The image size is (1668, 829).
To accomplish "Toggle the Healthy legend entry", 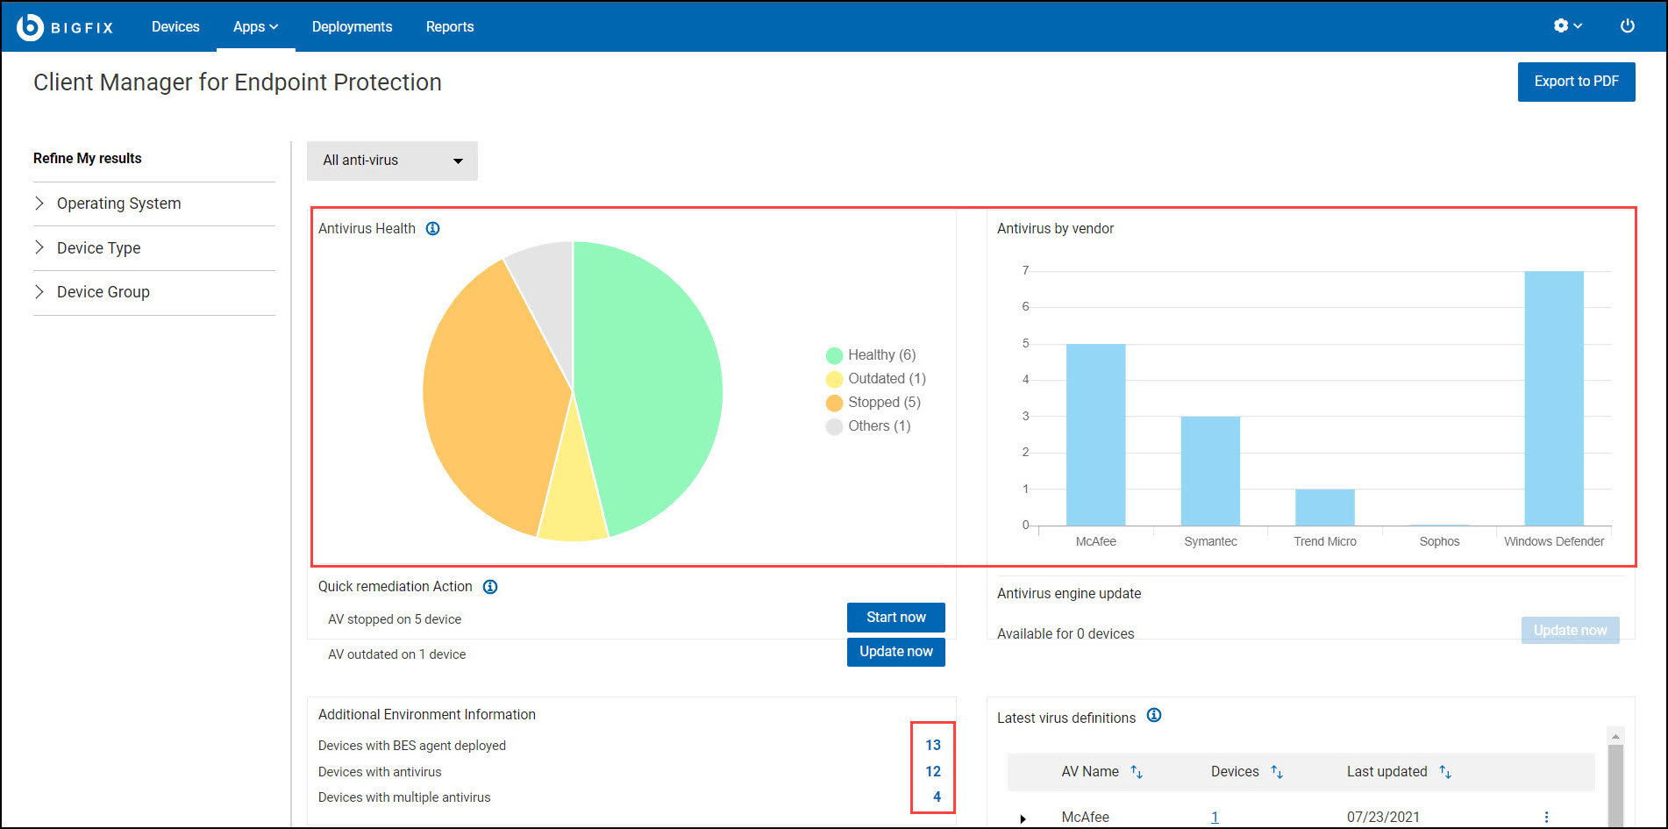I will pyautogui.click(x=871, y=355).
